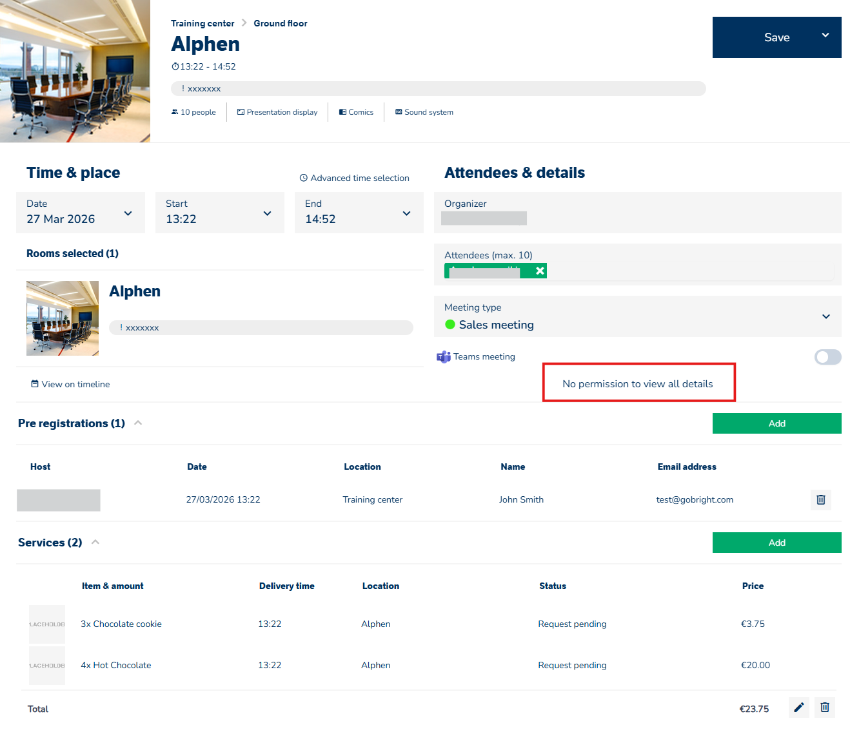The height and width of the screenshot is (732, 850).
Task: Open Advanced time selection
Action: pyautogui.click(x=355, y=178)
